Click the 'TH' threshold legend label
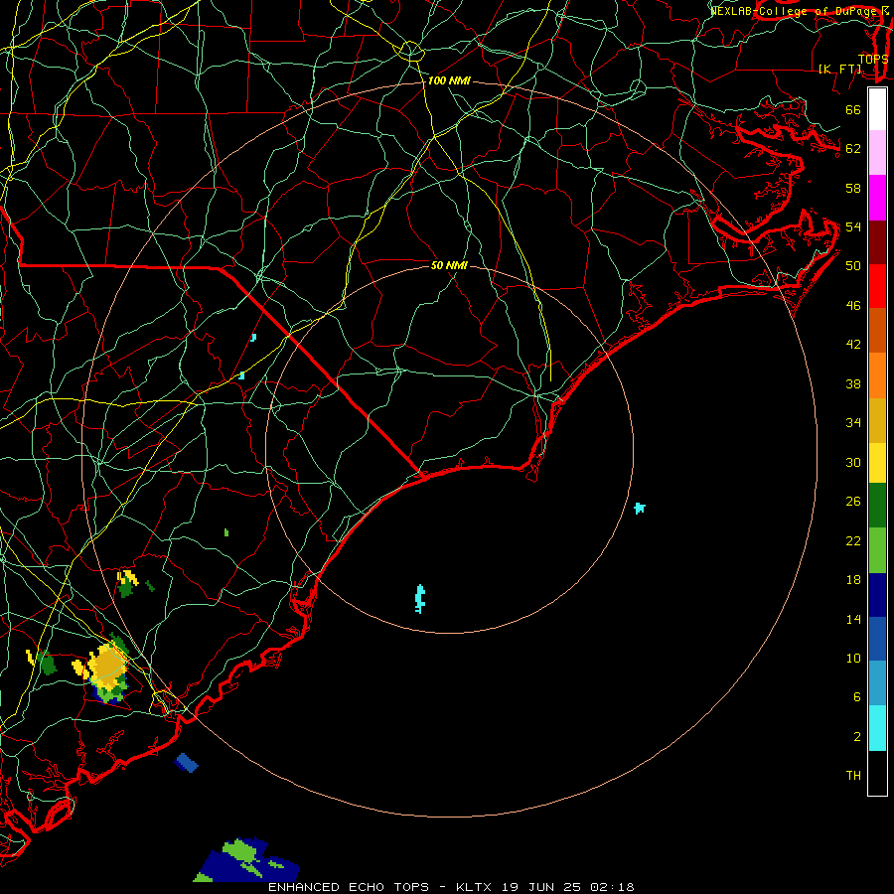 click(x=853, y=776)
